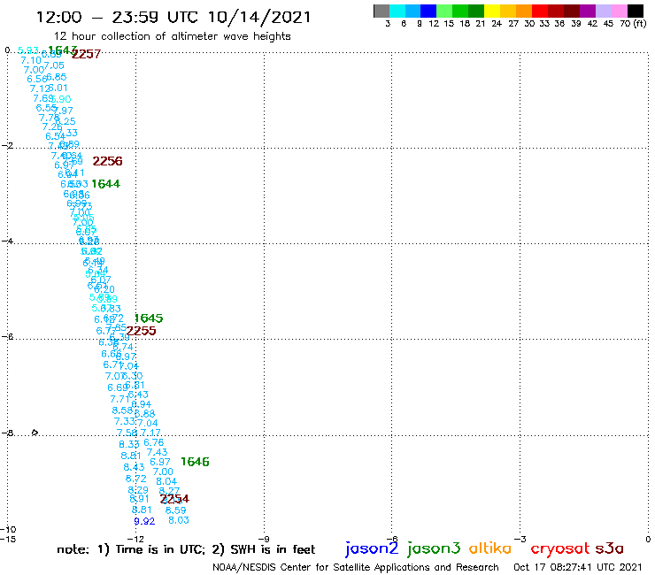Click the chart title '12:00 – 23:59 UTC 10/14/2021'
Viewport: 655px width, 575px height.
coord(173,18)
